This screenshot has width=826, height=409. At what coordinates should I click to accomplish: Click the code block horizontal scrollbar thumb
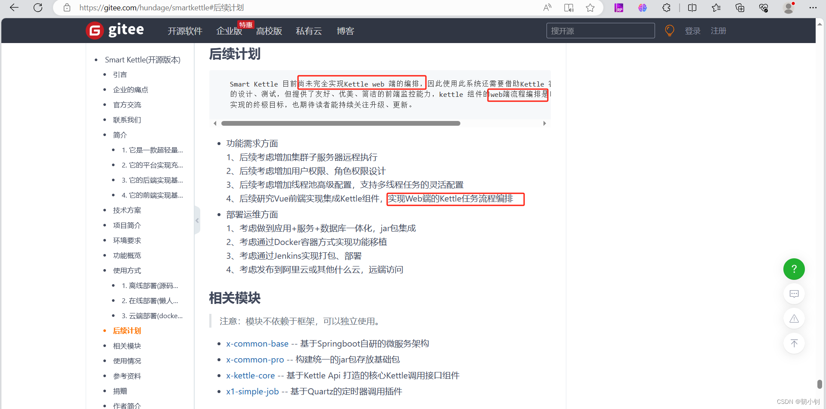341,124
